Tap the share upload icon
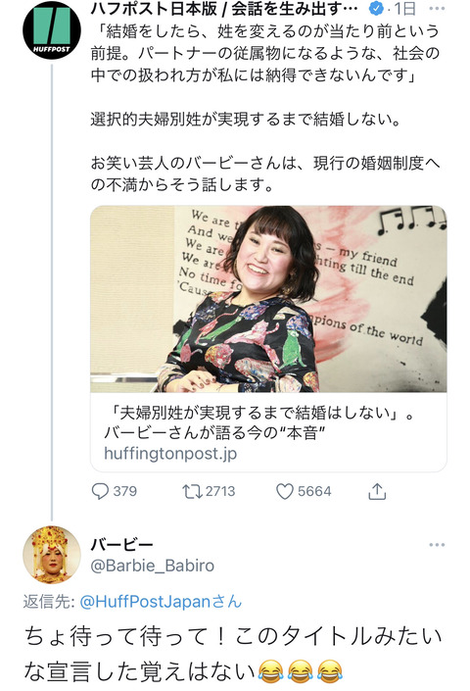The image size is (470, 691). point(377,491)
